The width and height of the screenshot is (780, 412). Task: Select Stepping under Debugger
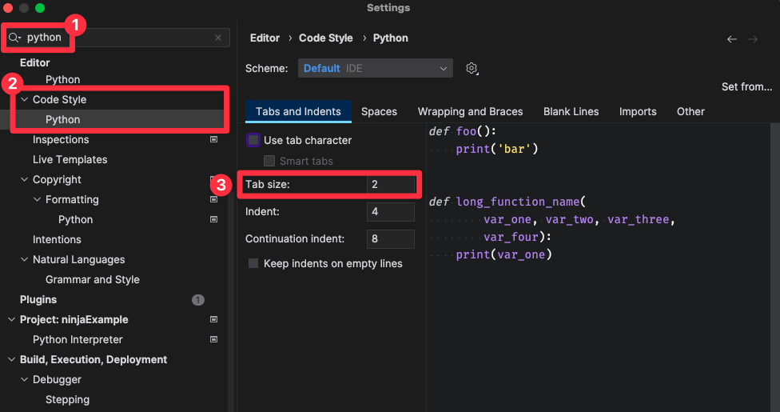68,399
